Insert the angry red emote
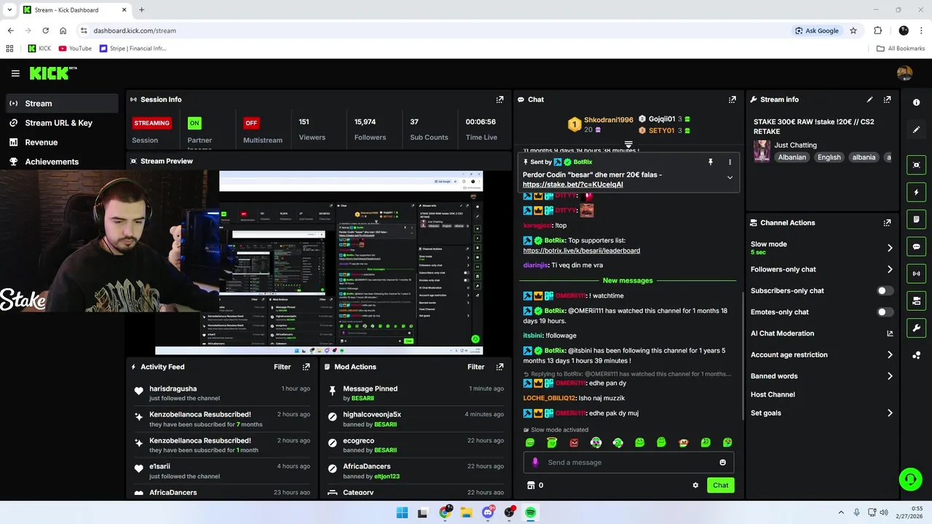Viewport: 932px width, 524px height. pyautogui.click(x=574, y=442)
